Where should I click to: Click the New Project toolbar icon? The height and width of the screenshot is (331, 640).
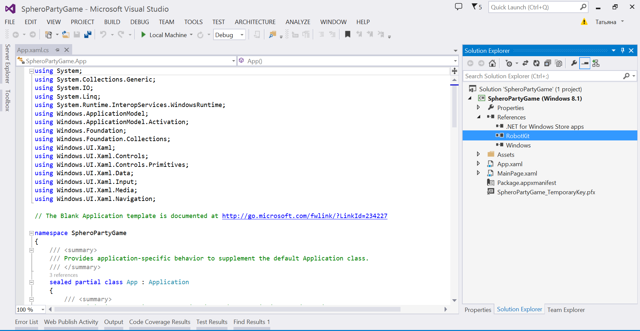pyautogui.click(x=48, y=35)
